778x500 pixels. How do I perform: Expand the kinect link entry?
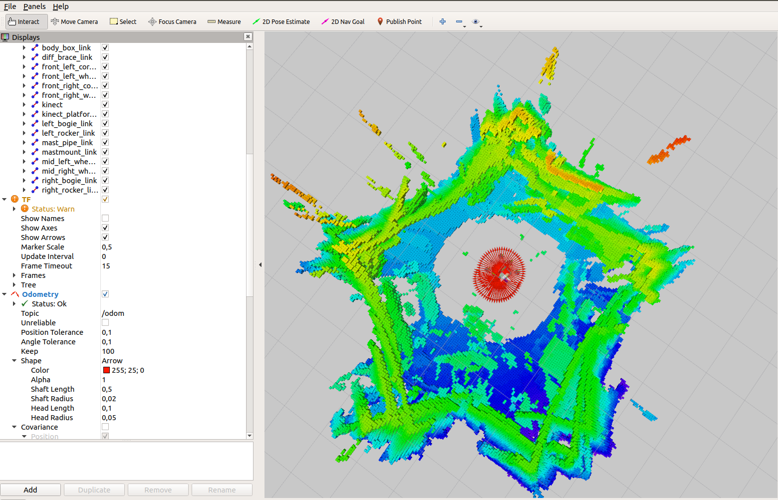pos(24,104)
